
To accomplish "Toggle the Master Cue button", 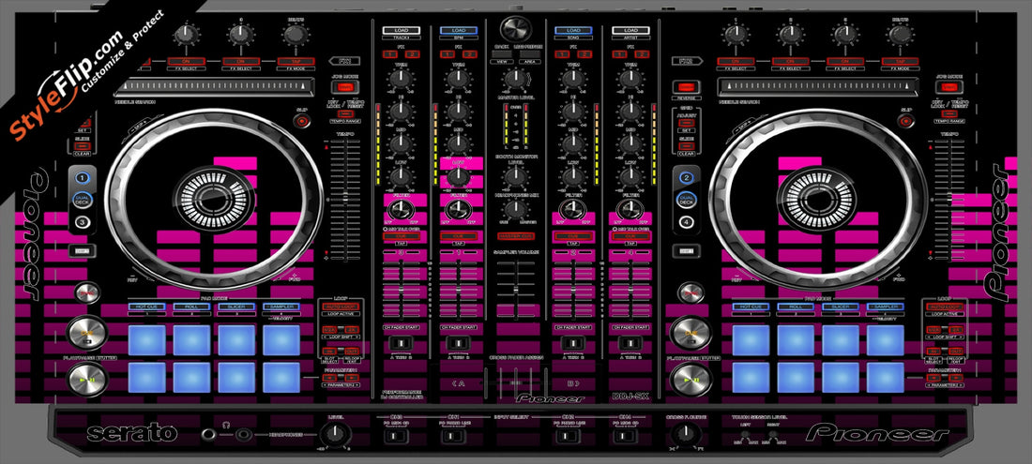I will pyautogui.click(x=515, y=235).
